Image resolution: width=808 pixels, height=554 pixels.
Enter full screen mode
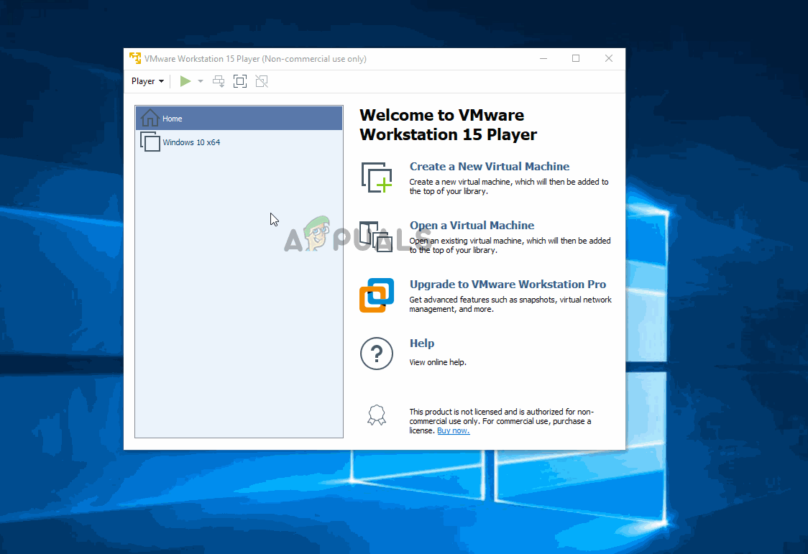(240, 81)
